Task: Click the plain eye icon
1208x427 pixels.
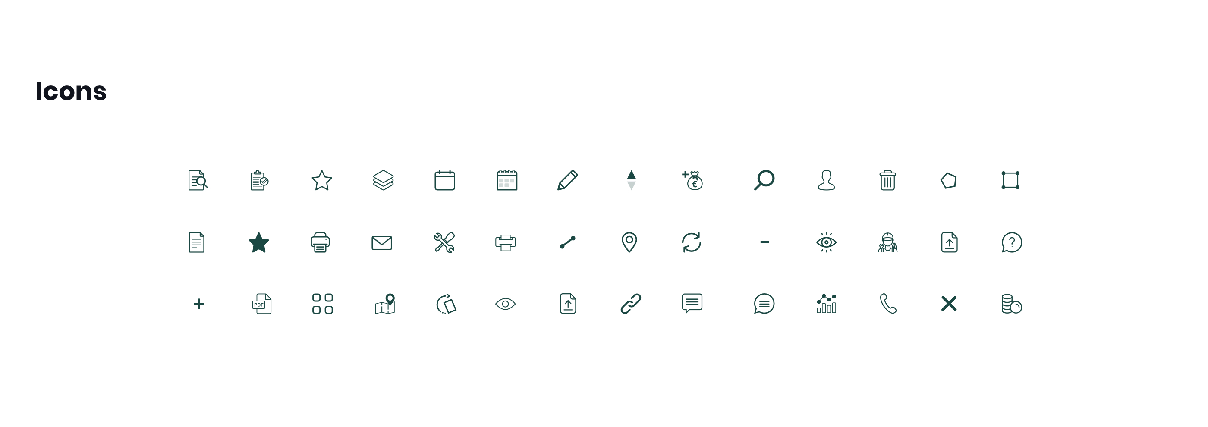Action: click(506, 304)
